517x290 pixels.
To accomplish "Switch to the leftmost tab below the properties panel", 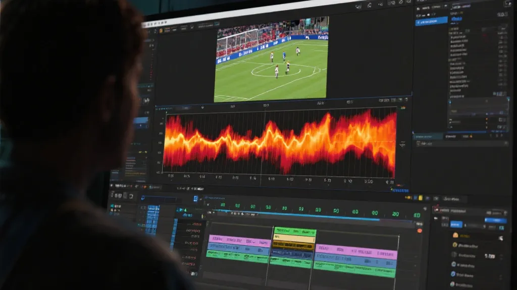I will (x=427, y=136).
